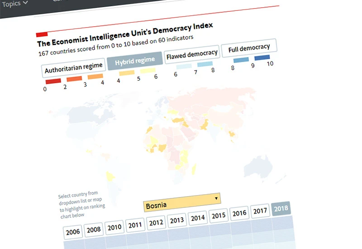This screenshot has height=249, width=362.
Task: Click the '167 countries scored' subtitle
Action: (x=116, y=46)
